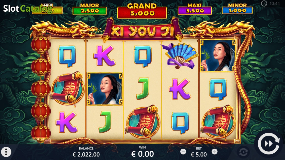285x160 pixels.
Task: Open the three-dot game menu
Action: click(6, 152)
